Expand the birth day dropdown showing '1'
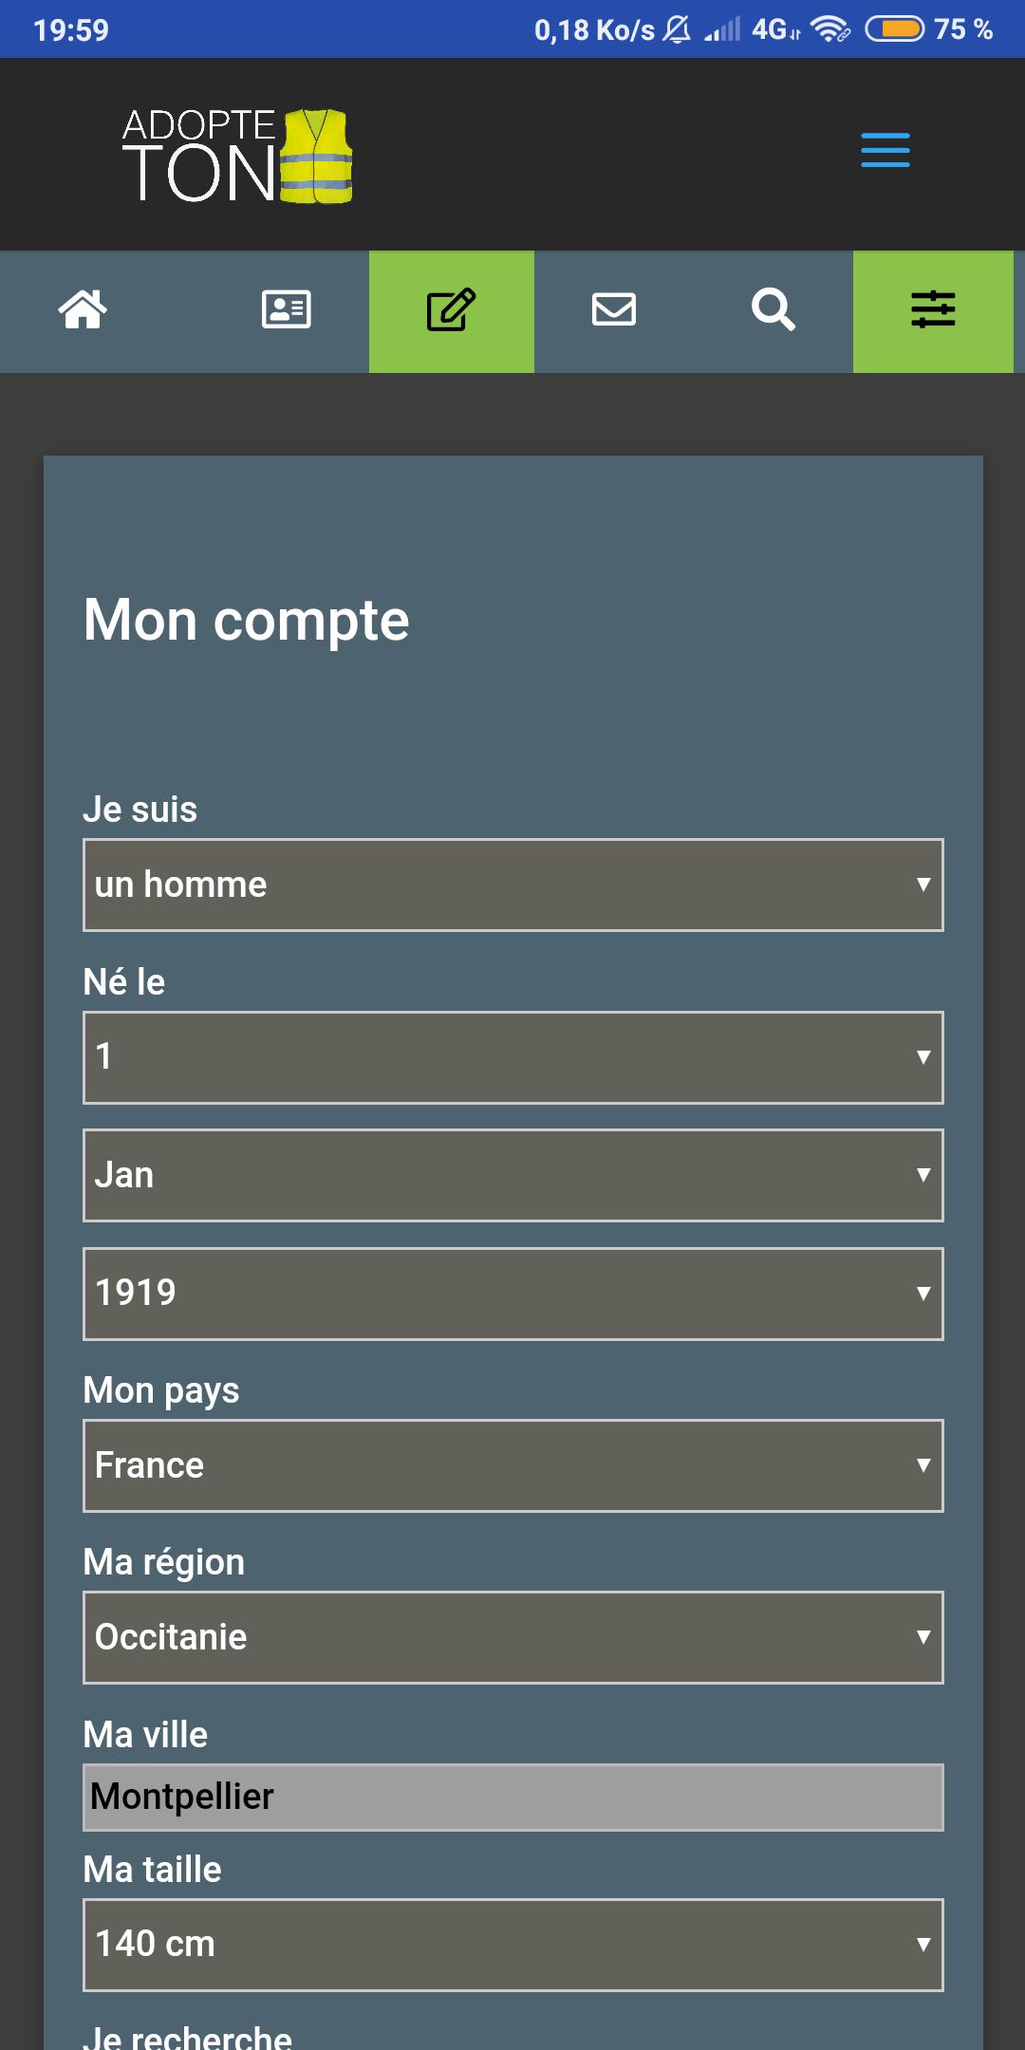Screen dimensions: 1025x2050 click(x=512, y=1056)
